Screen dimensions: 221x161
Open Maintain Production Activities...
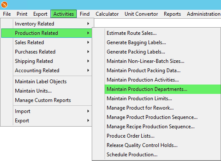pyautogui.click(x=157, y=80)
